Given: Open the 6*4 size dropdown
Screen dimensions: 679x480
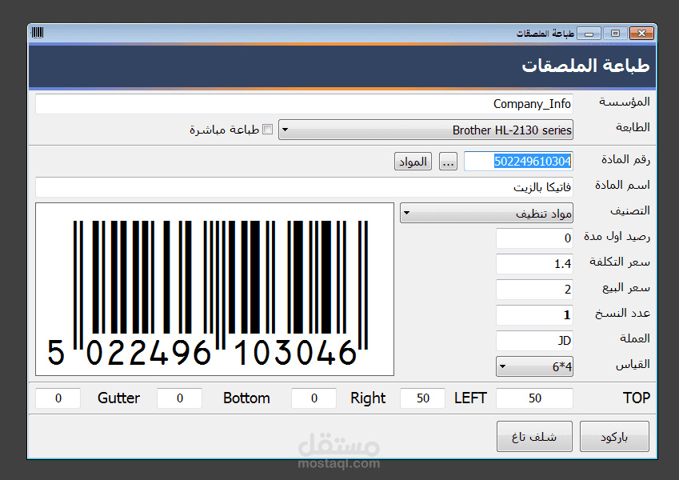Looking at the screenshot, I should (x=534, y=366).
